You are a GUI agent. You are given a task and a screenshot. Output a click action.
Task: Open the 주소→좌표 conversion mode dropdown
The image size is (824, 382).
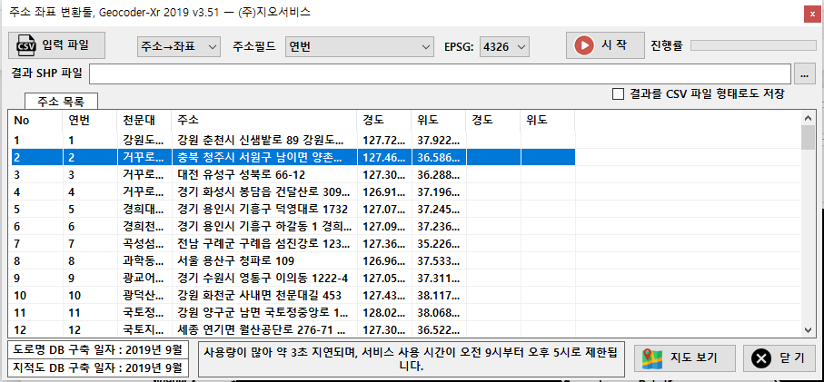pyautogui.click(x=178, y=46)
